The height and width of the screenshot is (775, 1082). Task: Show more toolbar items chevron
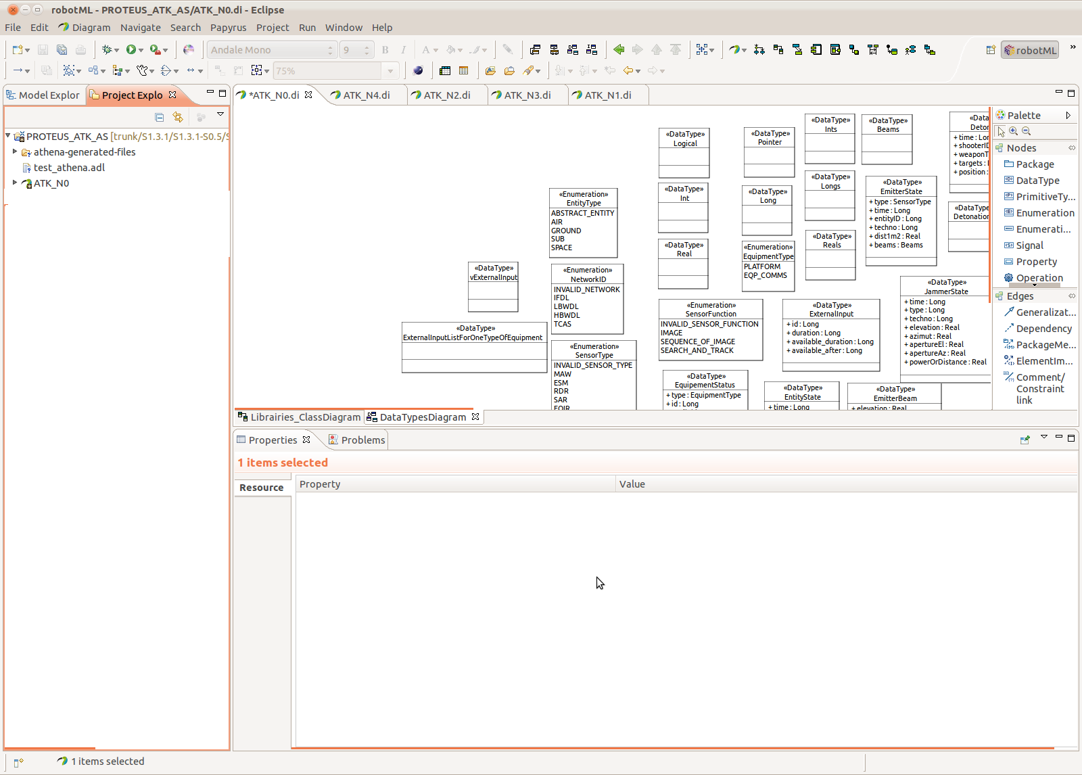coord(1072,47)
